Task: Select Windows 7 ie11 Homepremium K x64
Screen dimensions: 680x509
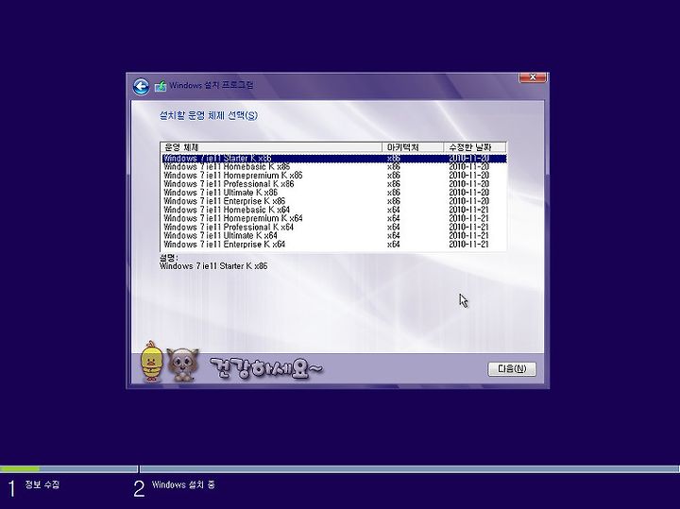Action: pyautogui.click(x=334, y=218)
